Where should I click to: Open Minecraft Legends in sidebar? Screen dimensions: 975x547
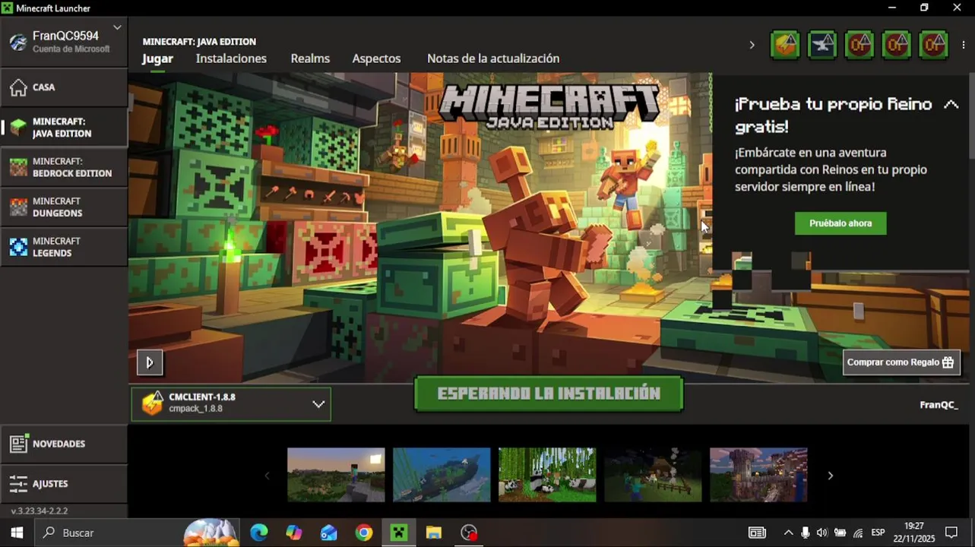[64, 247]
